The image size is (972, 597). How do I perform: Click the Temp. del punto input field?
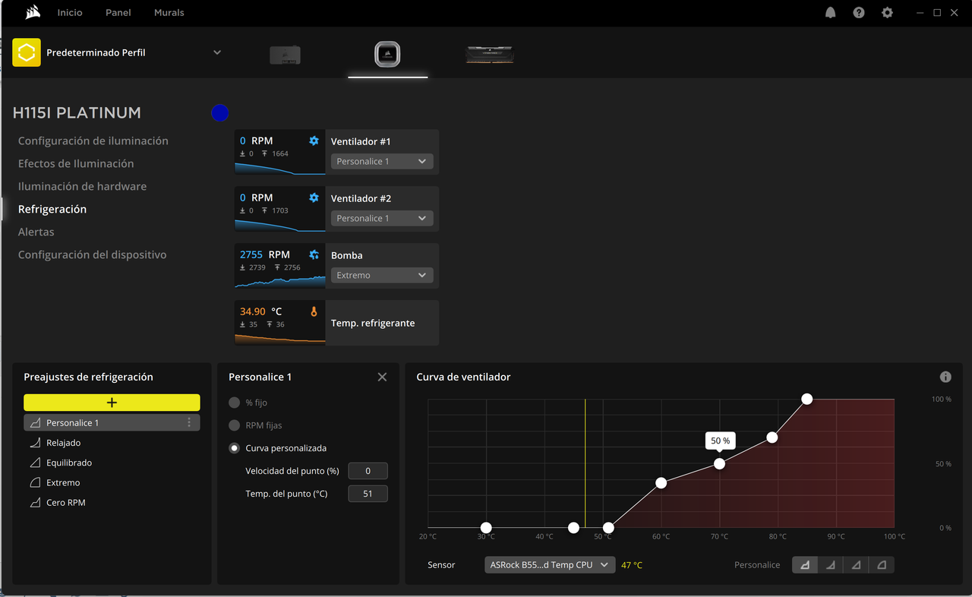point(368,494)
